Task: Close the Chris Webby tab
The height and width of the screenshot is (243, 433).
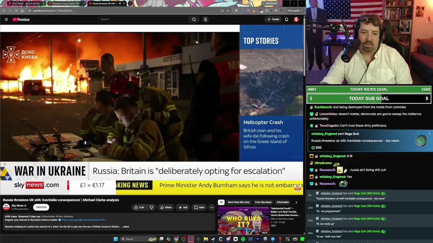Action: pos(43,3)
